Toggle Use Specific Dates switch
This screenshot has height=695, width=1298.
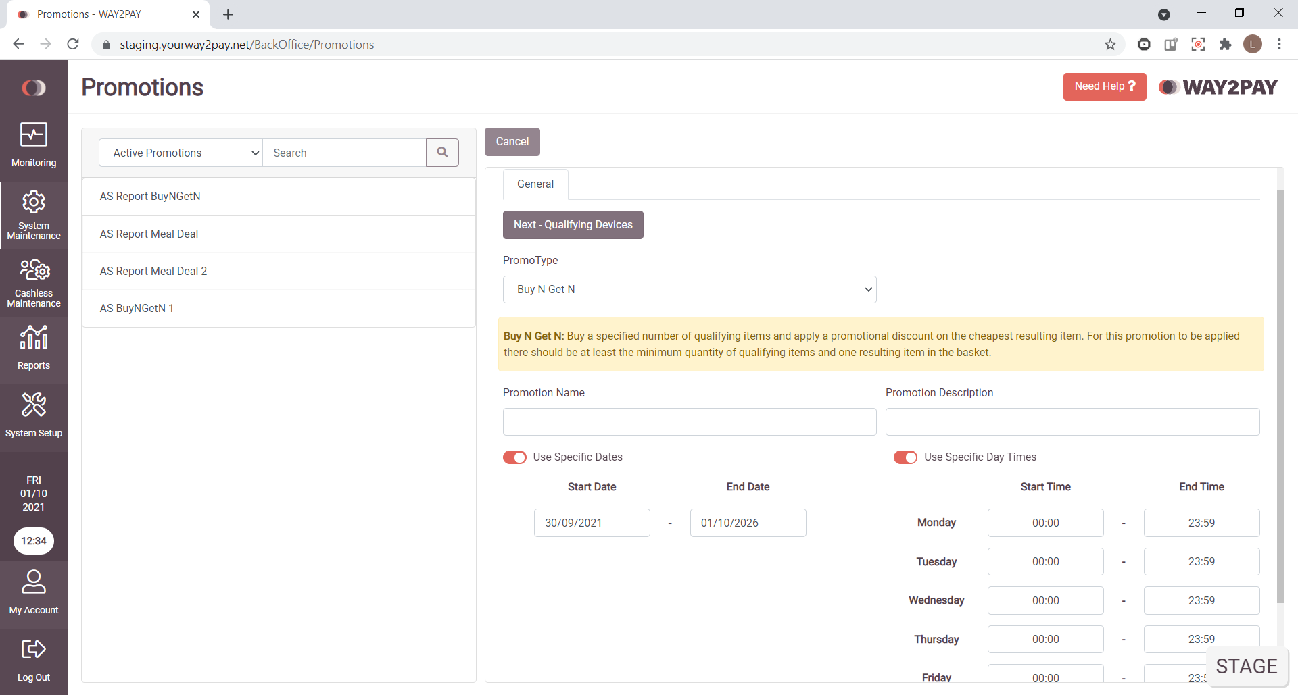514,457
